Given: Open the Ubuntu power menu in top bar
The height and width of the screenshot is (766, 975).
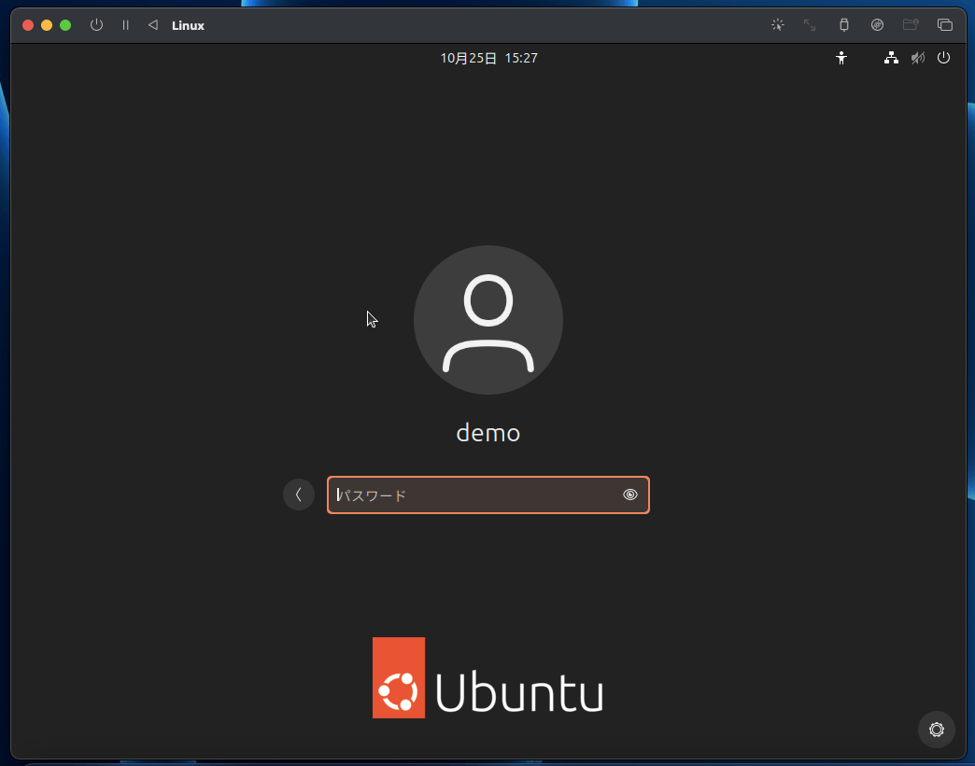Looking at the screenshot, I should (x=943, y=58).
